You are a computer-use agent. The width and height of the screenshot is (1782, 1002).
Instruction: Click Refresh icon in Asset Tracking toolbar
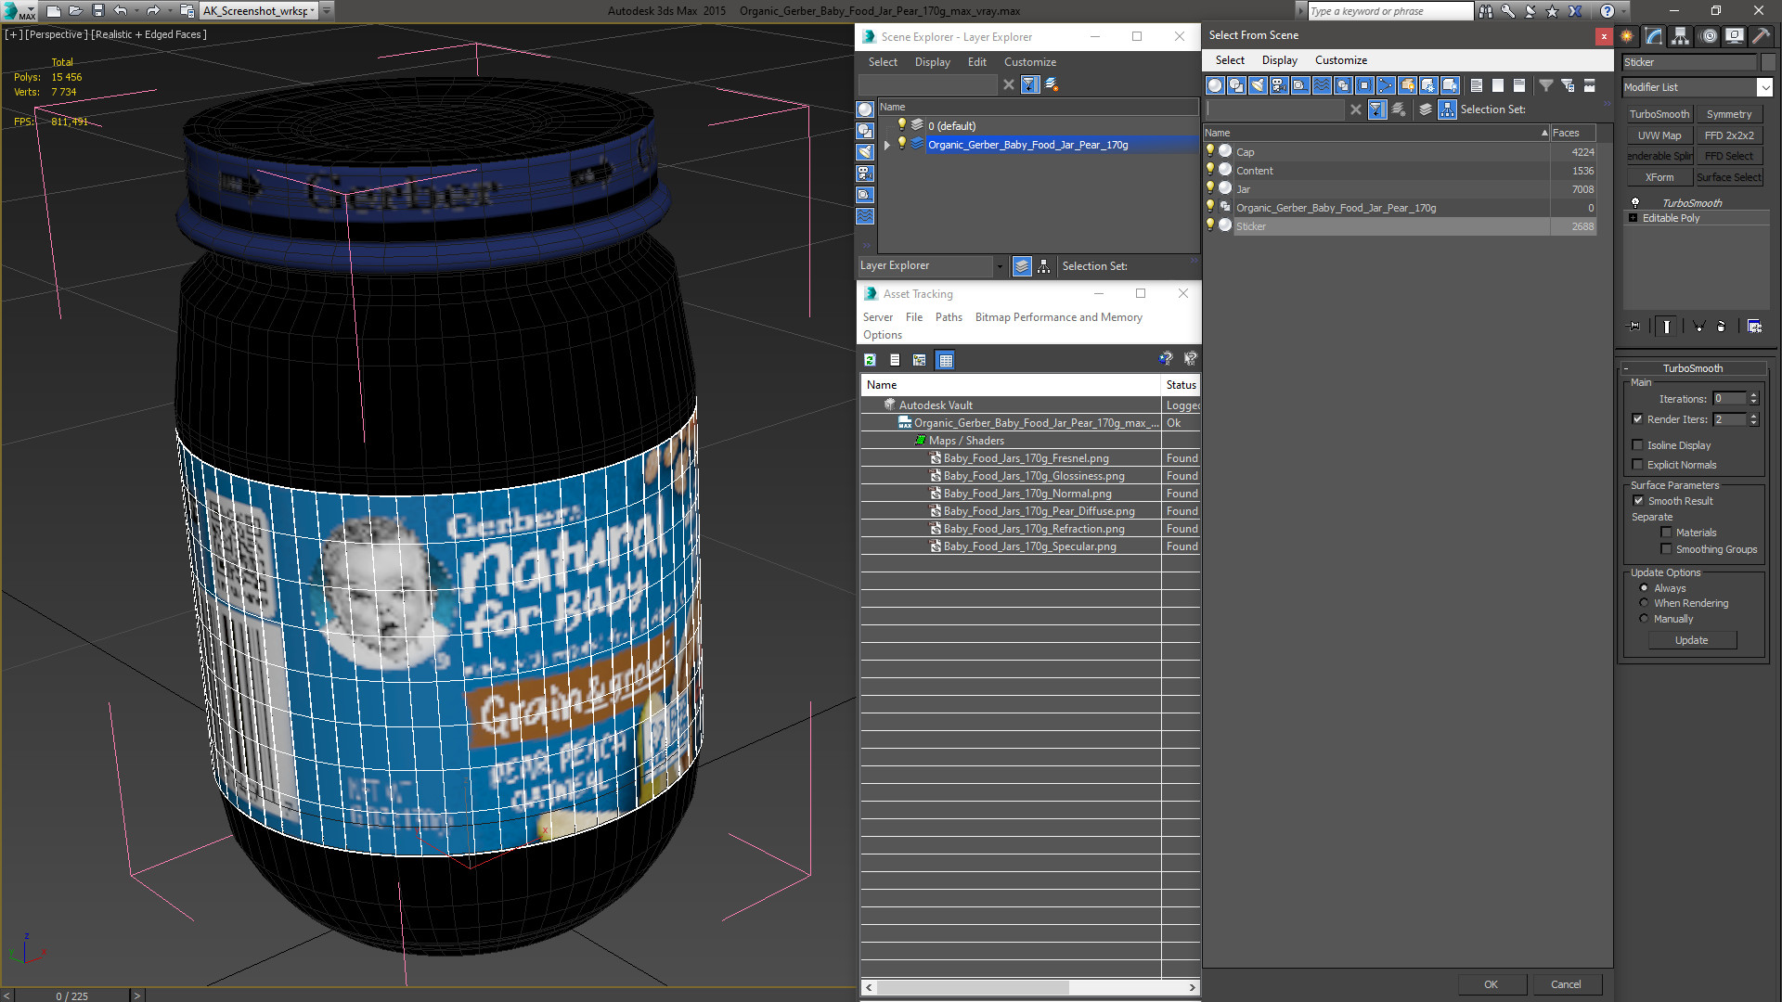pos(870,360)
